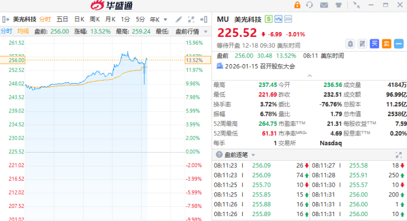Expand chart to fullscreen icon
Screen dimensions: 407x221
tap(191, 20)
